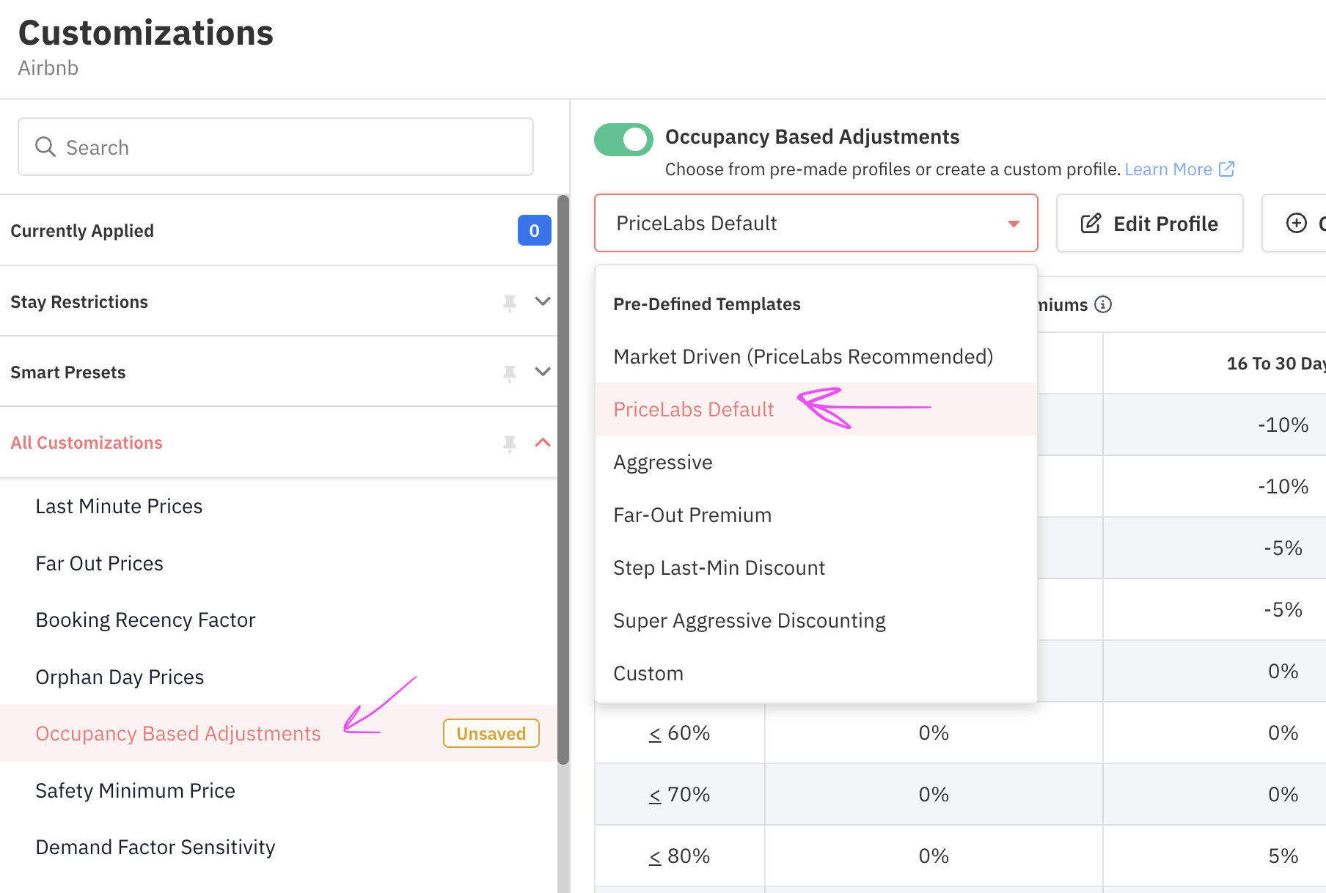This screenshot has height=893, width=1326.
Task: Choose Super Aggressive Discounting template
Action: [x=749, y=621]
